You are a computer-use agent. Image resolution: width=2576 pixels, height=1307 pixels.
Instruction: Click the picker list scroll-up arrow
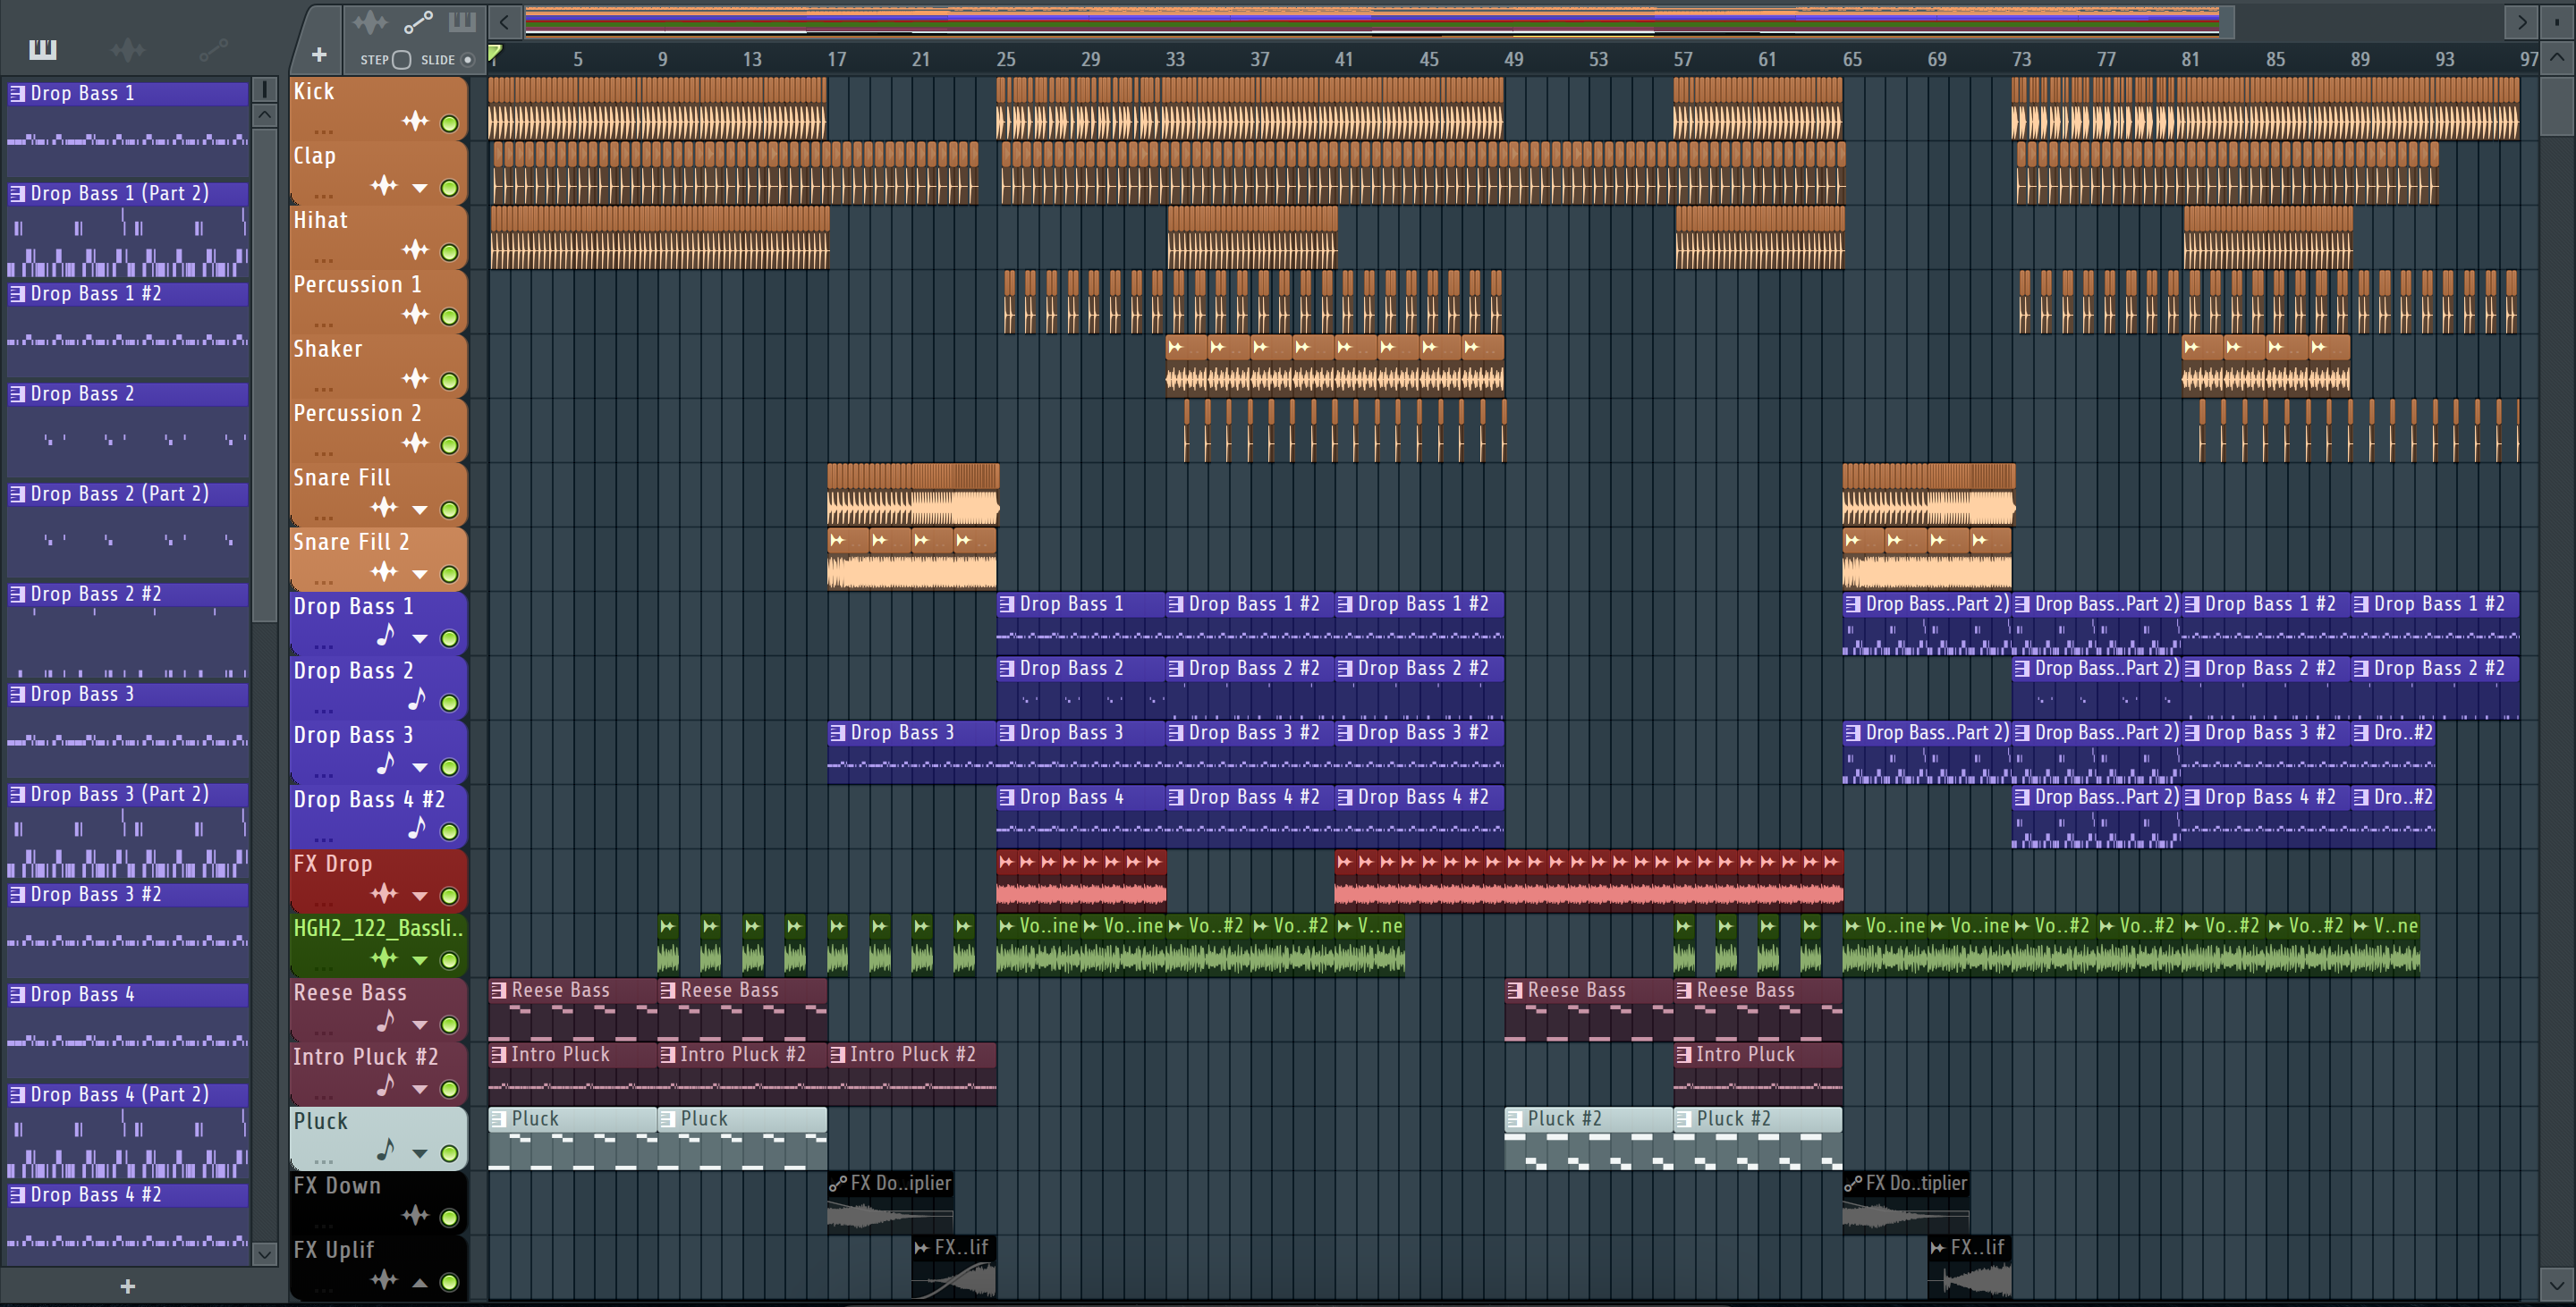coord(264,115)
